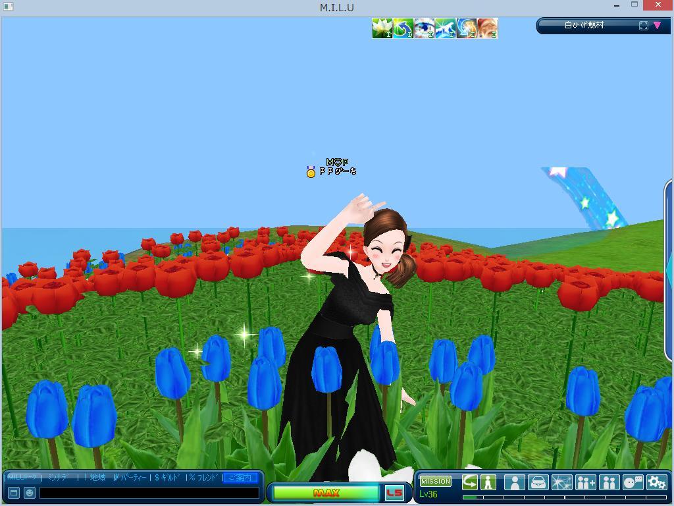Viewport: 674px width, 506px height.
Task: Expand the pink triangle map dropdown
Action: pyautogui.click(x=657, y=26)
